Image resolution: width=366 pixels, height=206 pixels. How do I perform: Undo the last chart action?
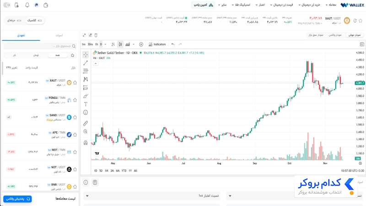pyautogui.click(x=173, y=44)
